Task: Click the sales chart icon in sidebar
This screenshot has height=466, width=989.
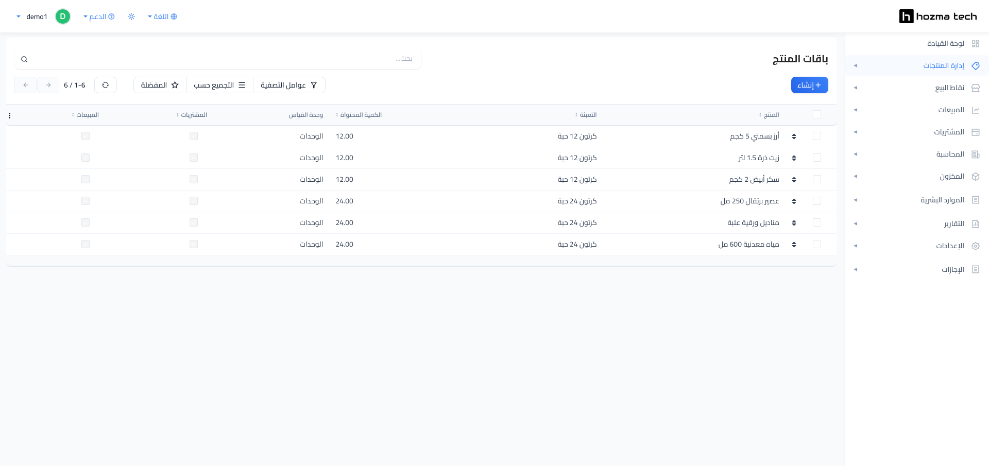Action: coord(975,110)
